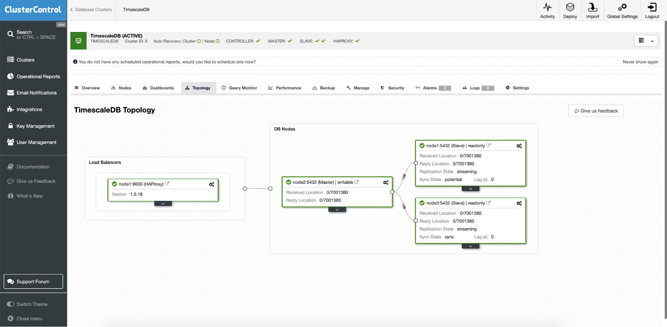Open node3:5432 Slave gear actions
667x327 pixels.
pos(519,203)
